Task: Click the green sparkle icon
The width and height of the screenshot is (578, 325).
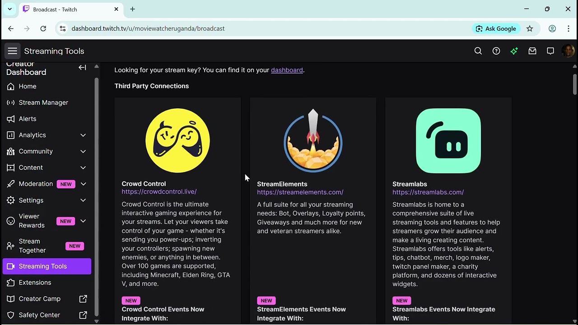Action: point(514,51)
